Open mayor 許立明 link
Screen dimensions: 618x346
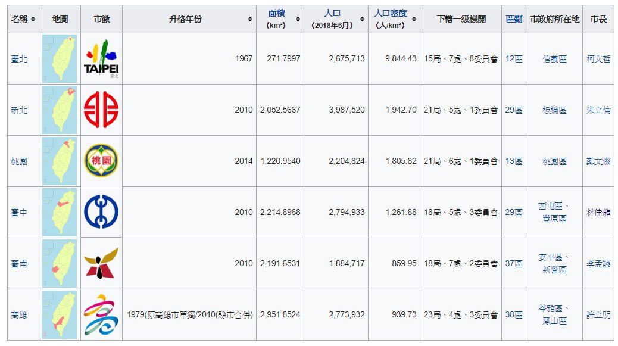pos(598,315)
